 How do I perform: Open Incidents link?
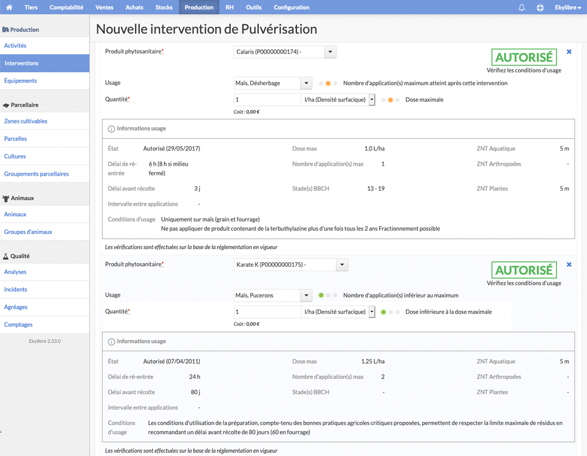coord(15,289)
